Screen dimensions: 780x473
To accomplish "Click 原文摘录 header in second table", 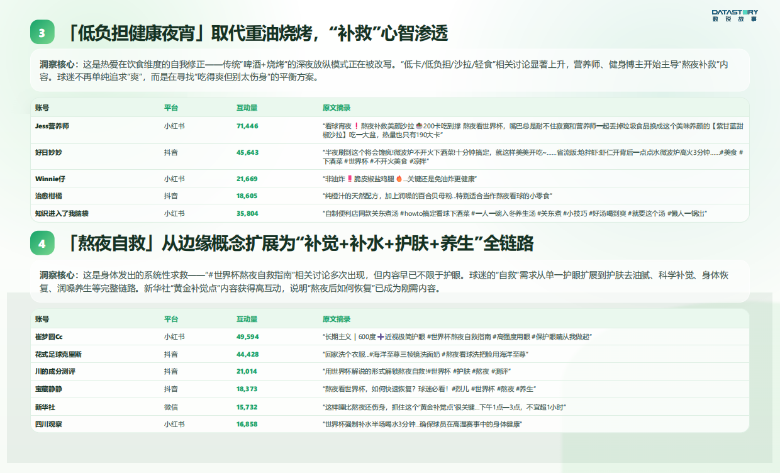I will click(x=337, y=319).
